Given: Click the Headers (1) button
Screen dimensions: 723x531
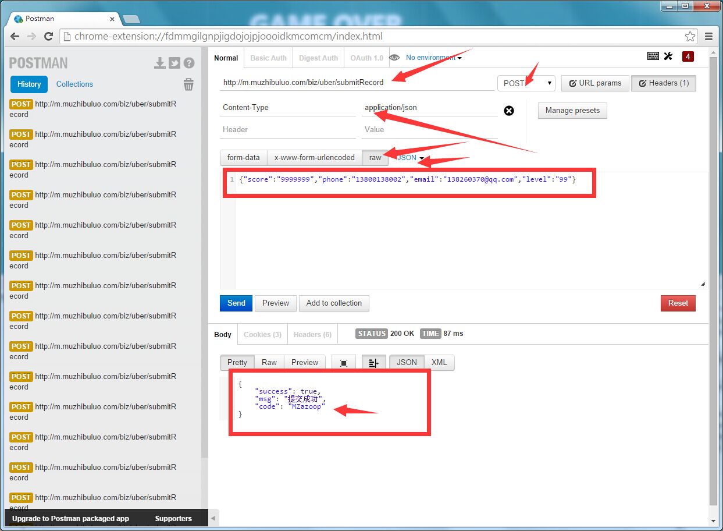Looking at the screenshot, I should click(x=664, y=83).
